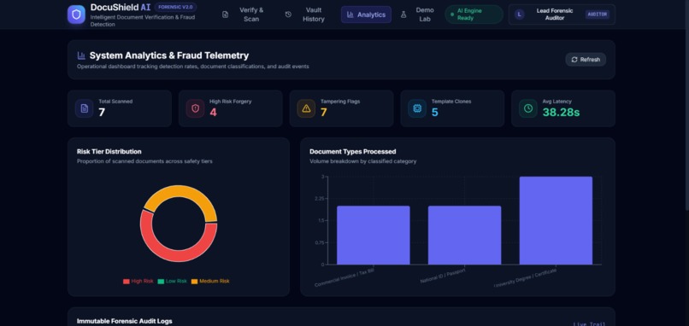689x326 pixels.
Task: Click the University Degree / Certificate axis label
Action: point(526,277)
